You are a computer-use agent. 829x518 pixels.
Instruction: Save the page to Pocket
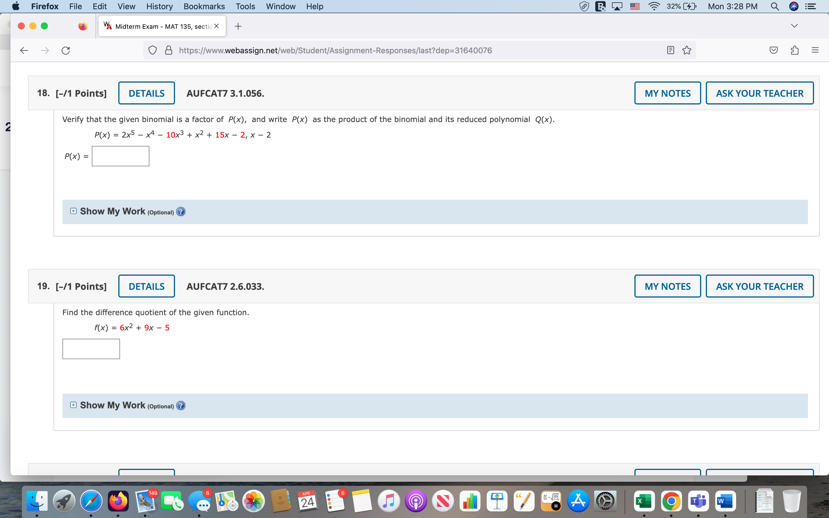(773, 50)
